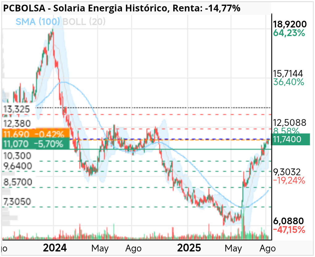Click the -19,24% percentage label
The height and width of the screenshot is (257, 315).
pos(289,180)
